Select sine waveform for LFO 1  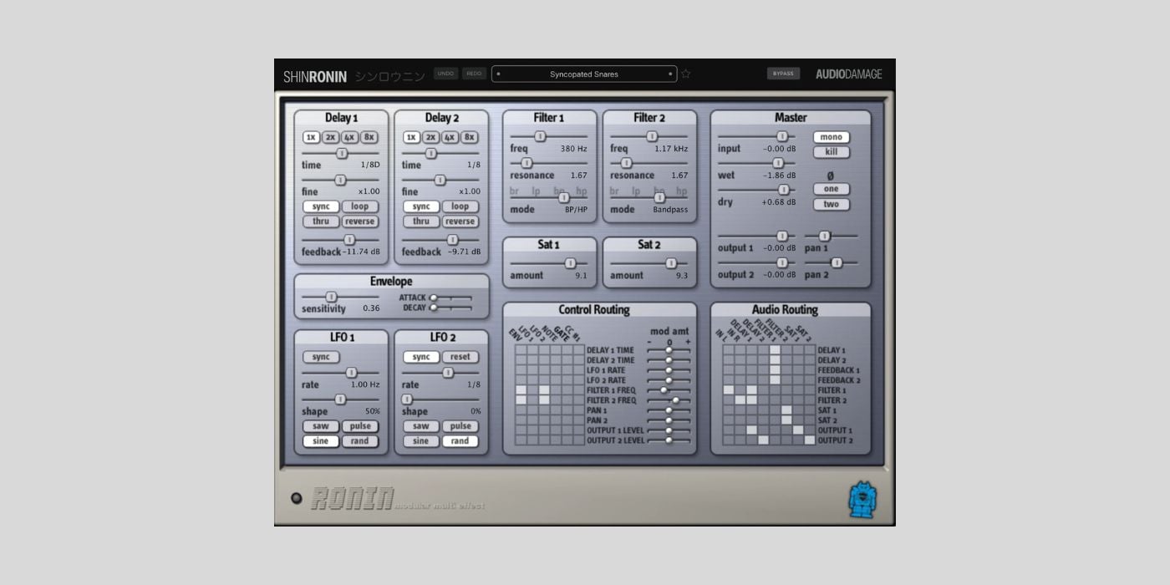pyautogui.click(x=321, y=441)
